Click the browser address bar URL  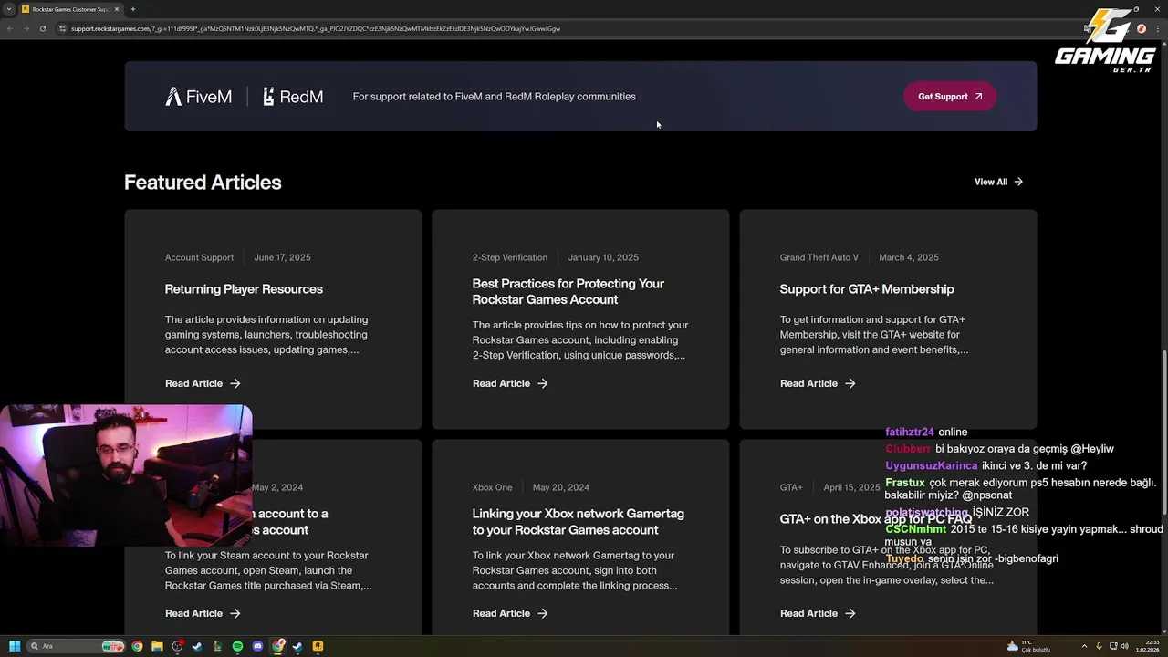(316, 28)
